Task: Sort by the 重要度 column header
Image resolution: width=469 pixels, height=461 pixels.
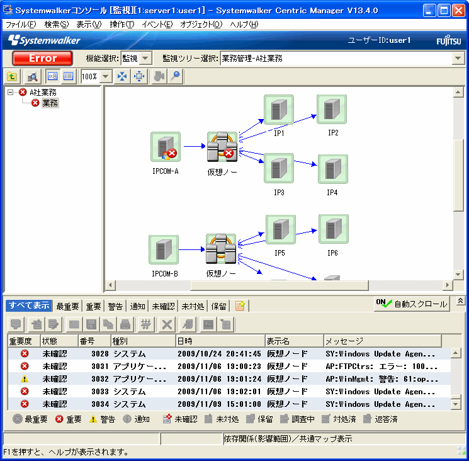Action: (24, 341)
